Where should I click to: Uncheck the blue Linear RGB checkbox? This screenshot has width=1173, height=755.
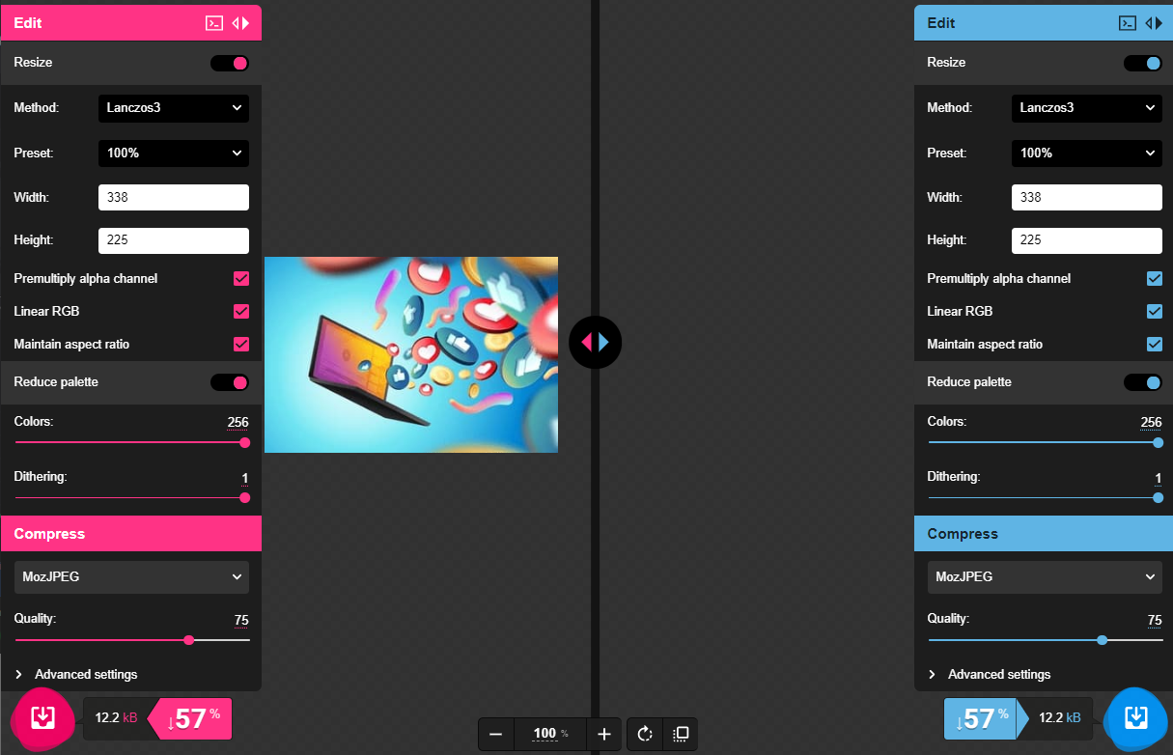pyautogui.click(x=1155, y=312)
